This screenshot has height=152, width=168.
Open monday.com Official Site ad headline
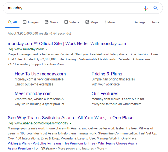click(x=67, y=44)
